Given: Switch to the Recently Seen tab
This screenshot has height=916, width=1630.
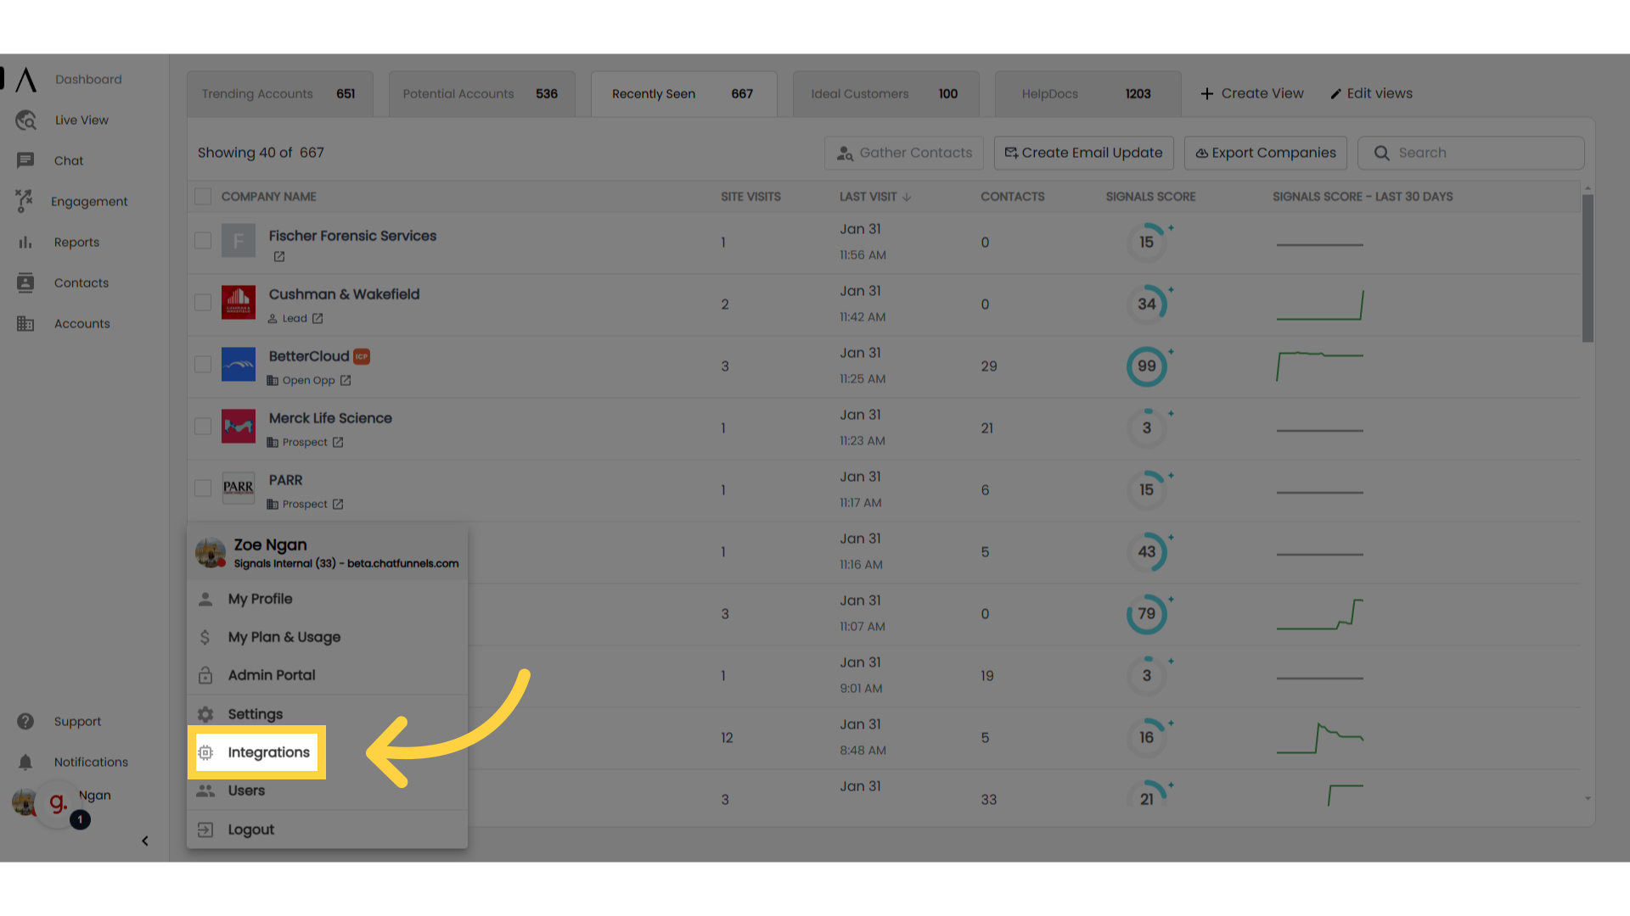Looking at the screenshot, I should click(x=683, y=94).
